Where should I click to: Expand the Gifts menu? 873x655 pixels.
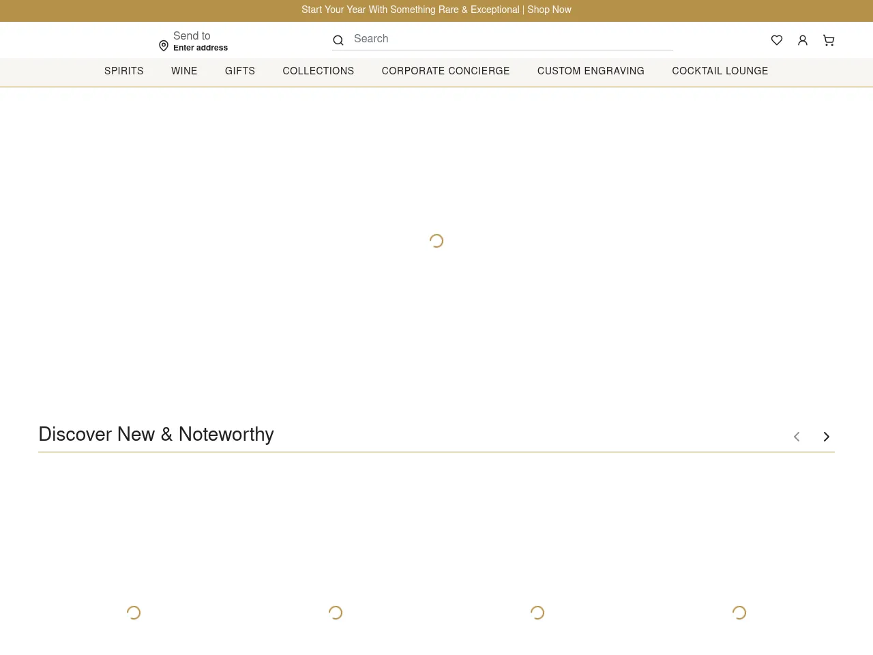click(239, 71)
